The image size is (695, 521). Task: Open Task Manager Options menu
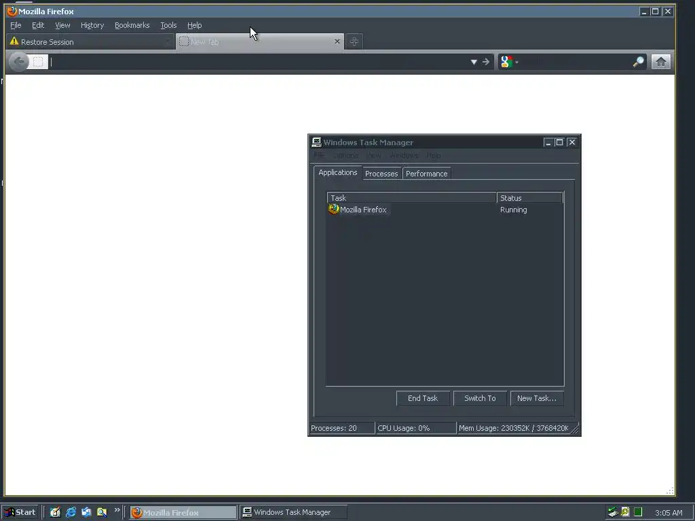(345, 155)
